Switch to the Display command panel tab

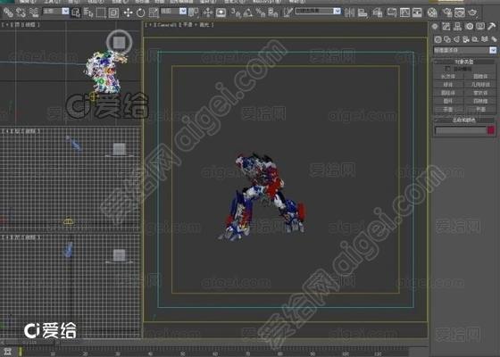(x=480, y=27)
